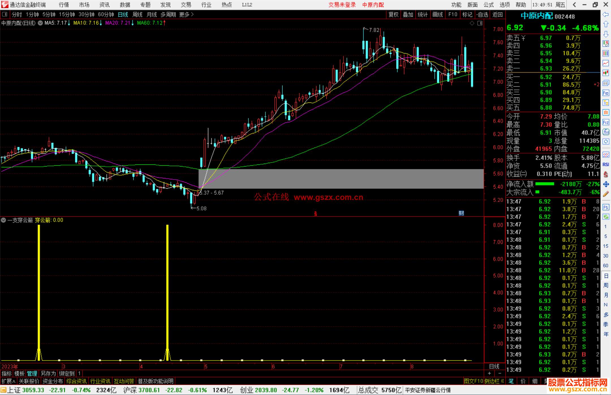
Task: Open the RSI indicator sidebar icon
Action: [x=606, y=165]
